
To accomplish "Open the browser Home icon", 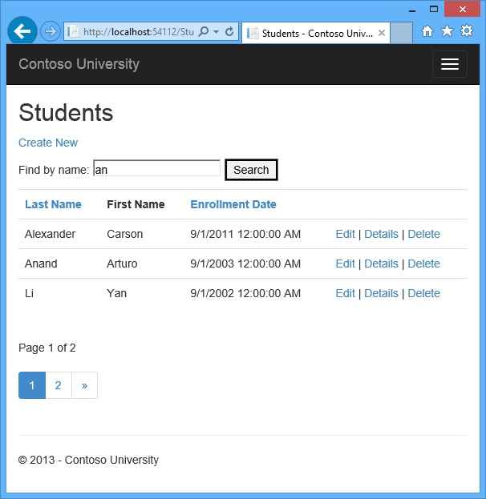I will coord(427,31).
